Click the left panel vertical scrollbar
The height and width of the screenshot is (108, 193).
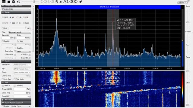click(33, 29)
